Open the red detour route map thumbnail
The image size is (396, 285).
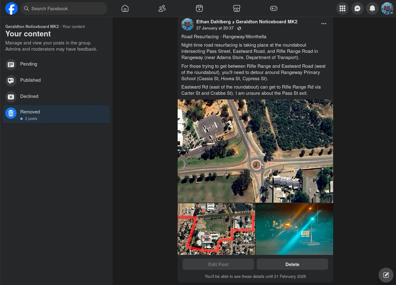coord(216,229)
